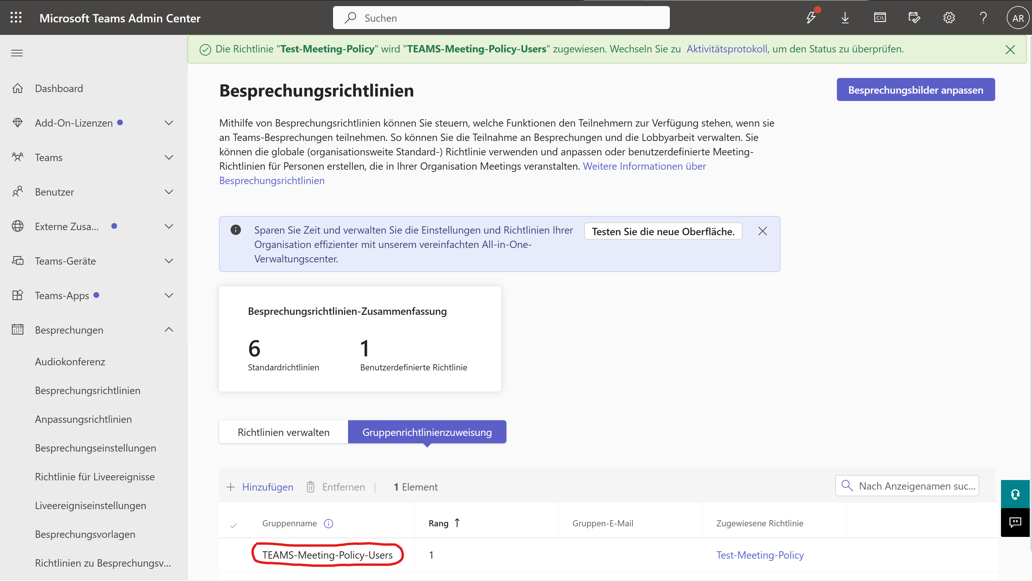Select Gruppenrichtlinienzuweisung tab
The width and height of the screenshot is (1032, 581).
pos(427,432)
